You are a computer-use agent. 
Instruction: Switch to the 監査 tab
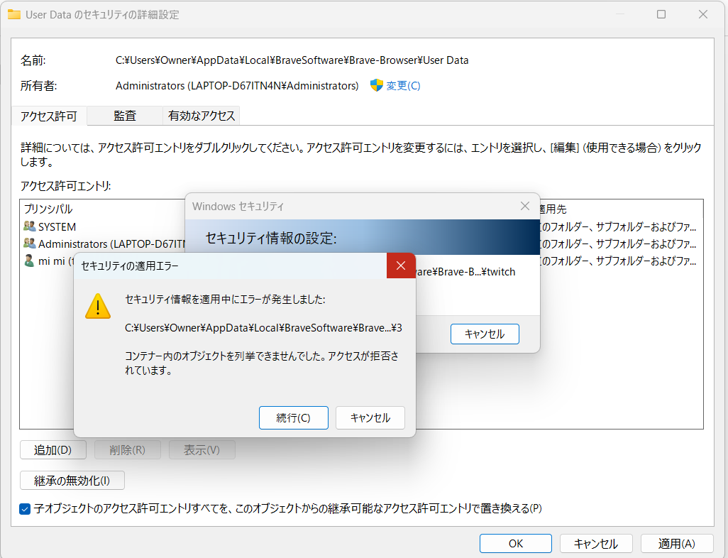(125, 116)
